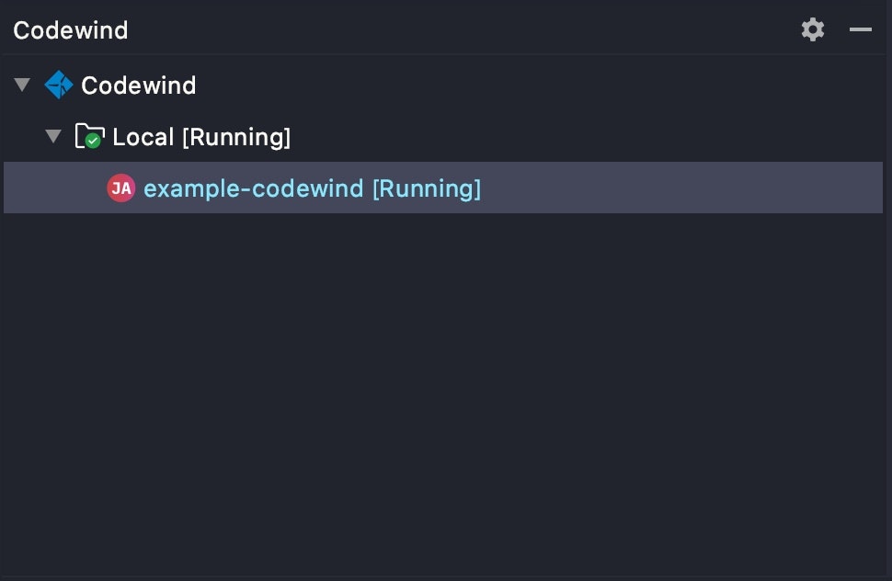Click blank space in the highlighted project row

pos(680,188)
